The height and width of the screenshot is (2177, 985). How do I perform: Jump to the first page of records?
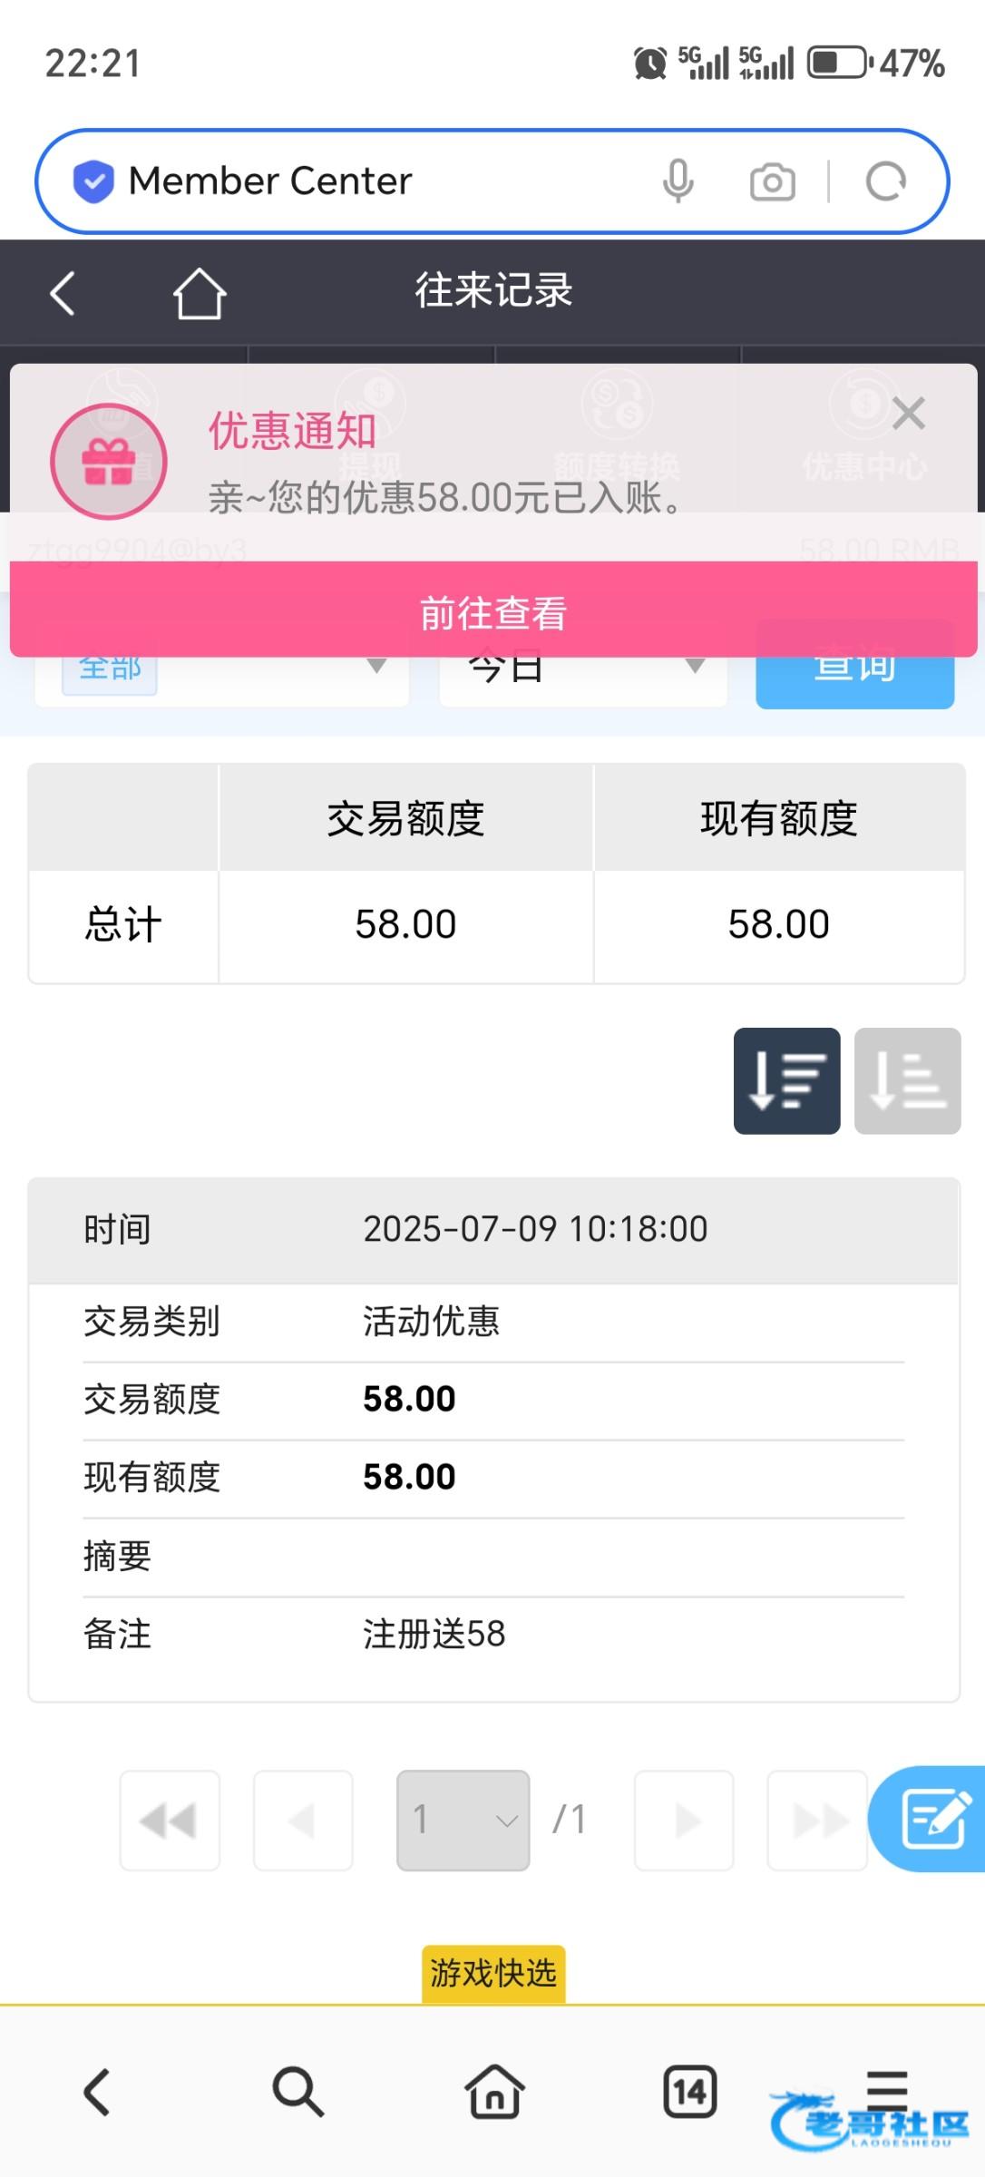pos(170,1820)
